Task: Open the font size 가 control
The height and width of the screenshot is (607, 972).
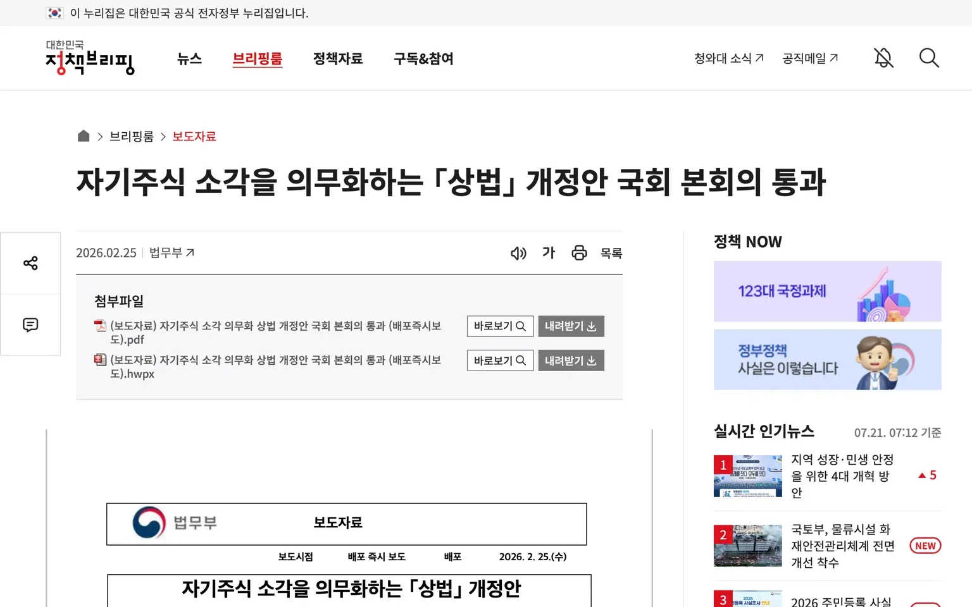Action: (x=549, y=253)
